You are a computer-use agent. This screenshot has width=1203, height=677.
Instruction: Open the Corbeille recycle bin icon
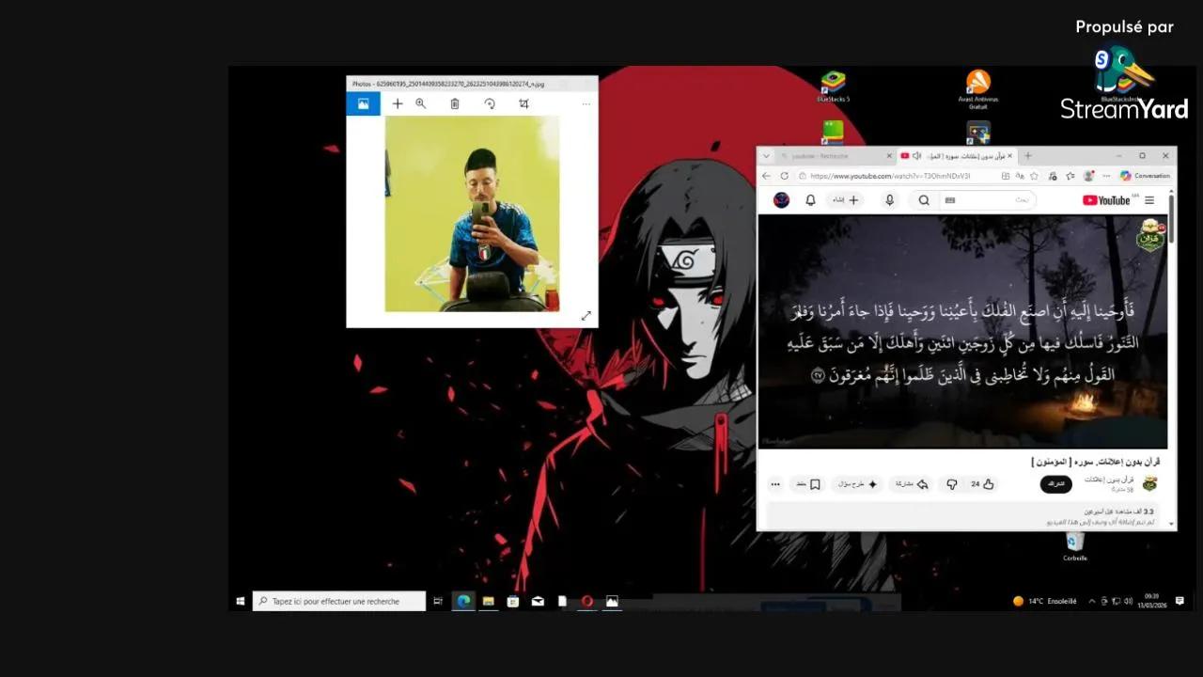point(1075,545)
